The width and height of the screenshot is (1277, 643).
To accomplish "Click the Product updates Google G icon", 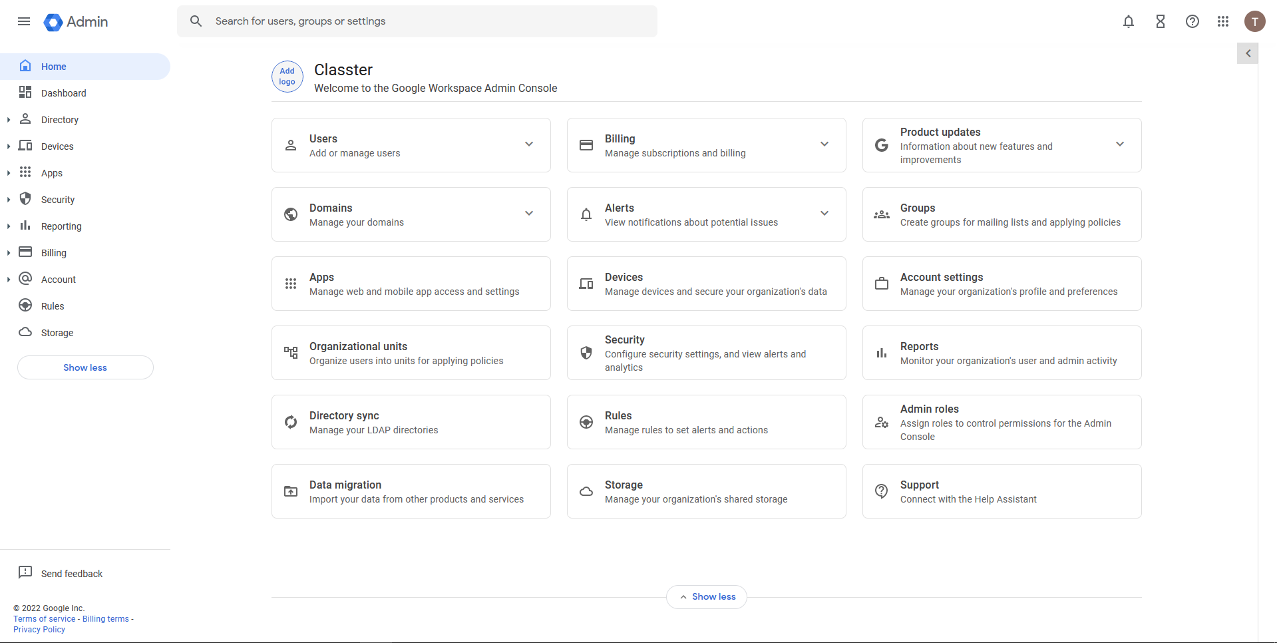I will [x=882, y=145].
